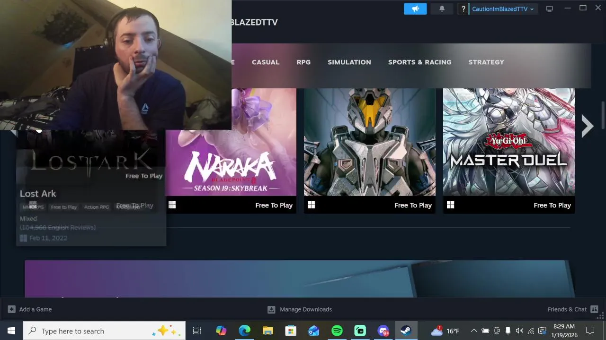Click the Steam taskbar icon
Screen dimensions: 606x340
click(406, 331)
